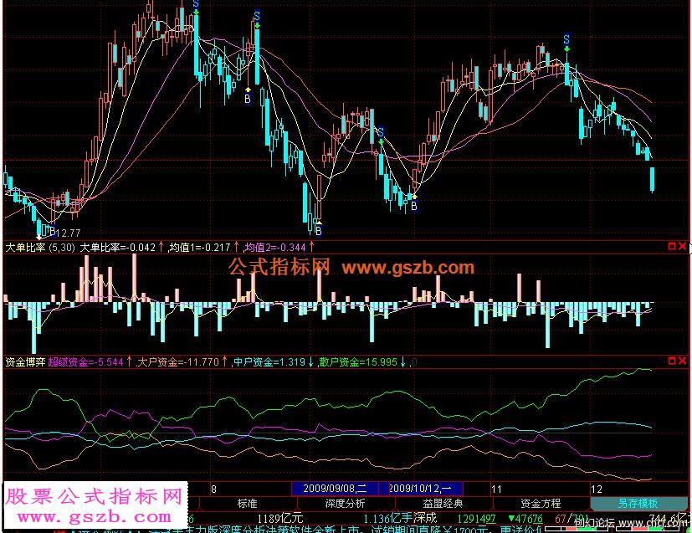Click the topmost S sell signal marker

(196, 5)
